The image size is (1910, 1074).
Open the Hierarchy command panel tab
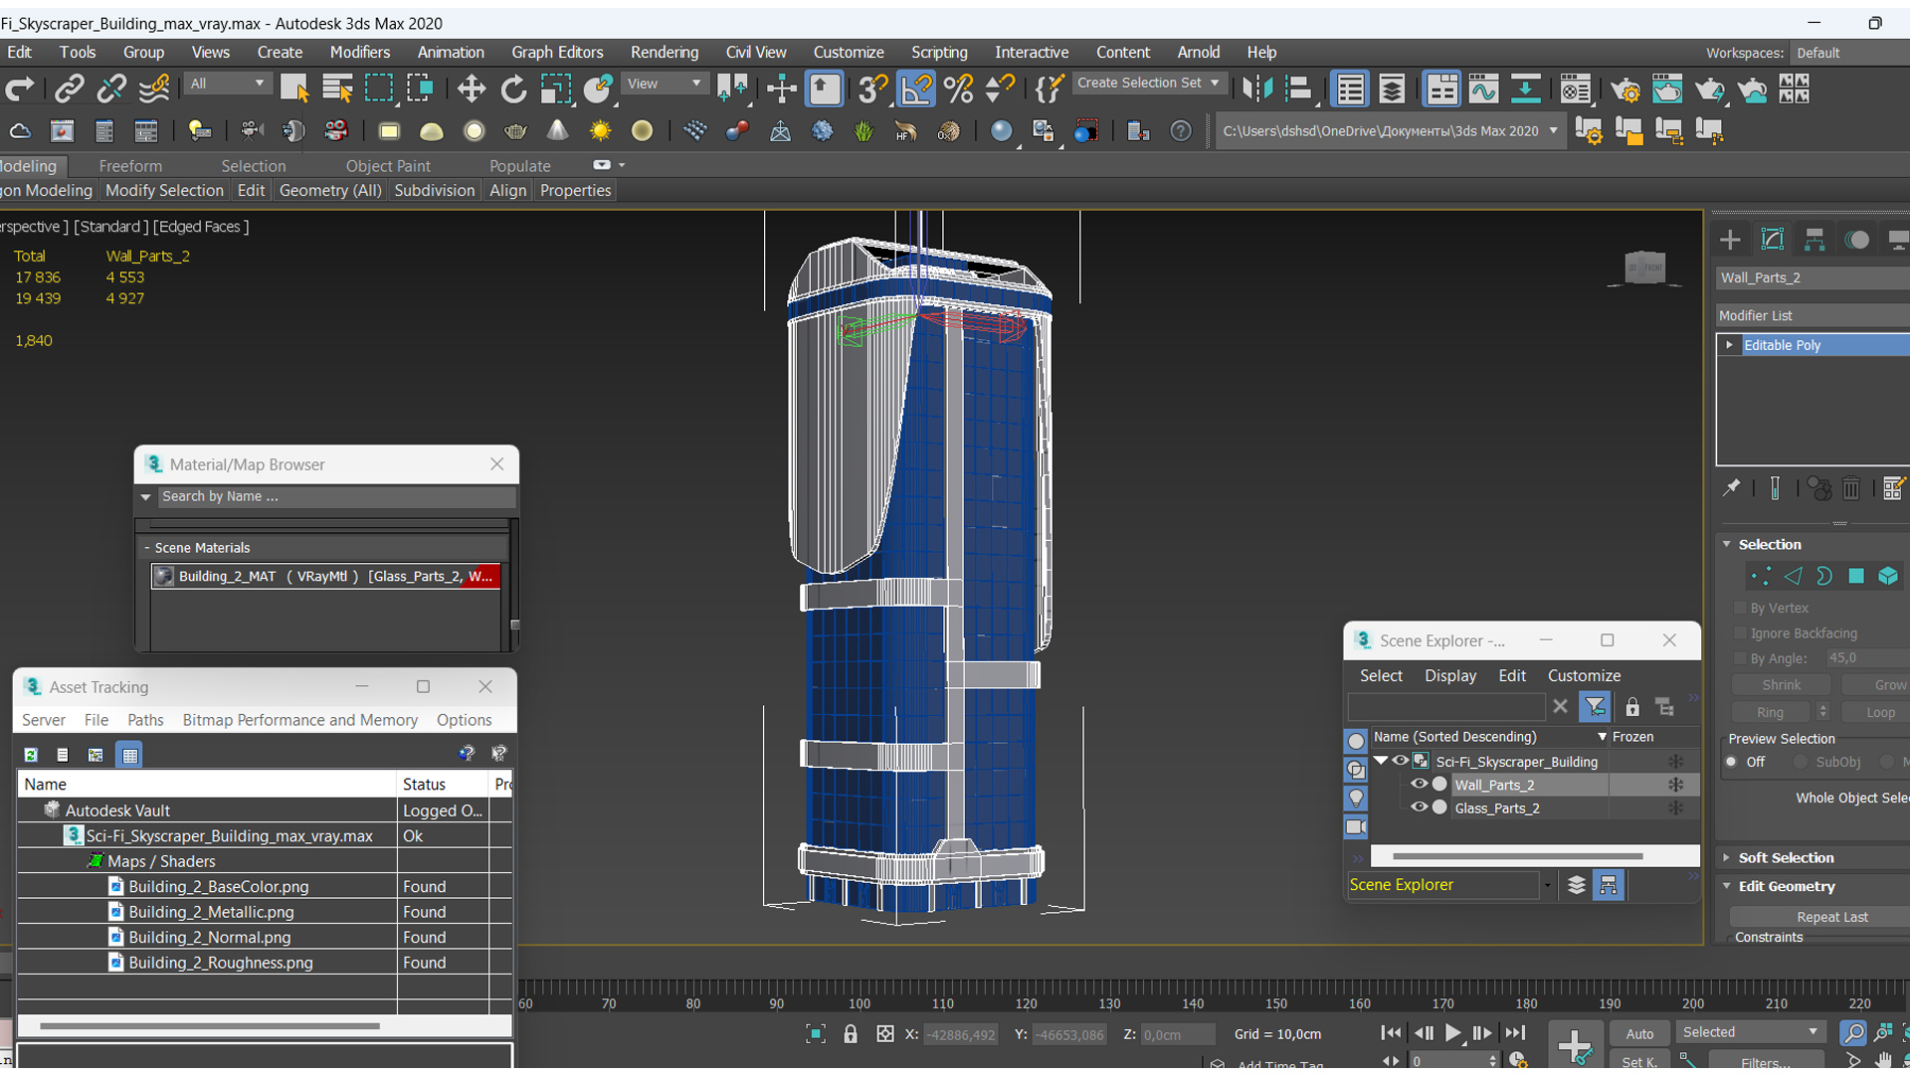point(1814,240)
